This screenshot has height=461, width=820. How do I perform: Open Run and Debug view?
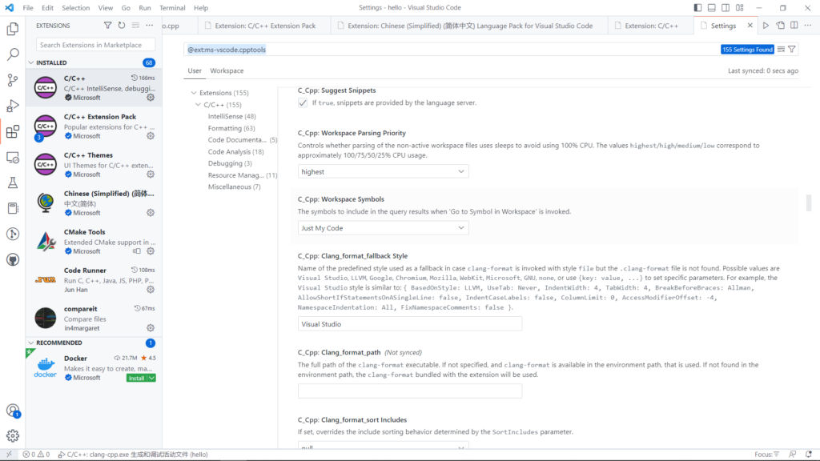tap(13, 106)
